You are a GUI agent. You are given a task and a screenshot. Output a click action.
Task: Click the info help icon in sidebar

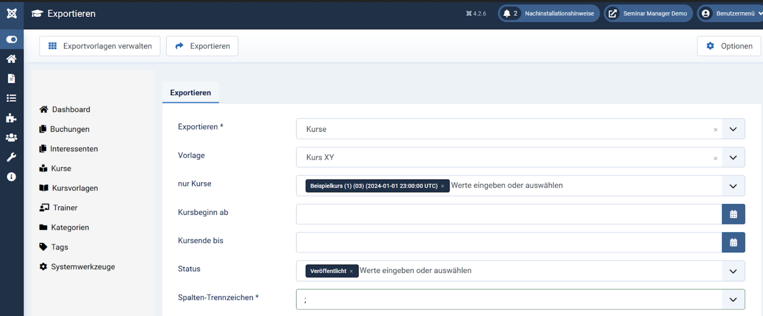coord(12,177)
